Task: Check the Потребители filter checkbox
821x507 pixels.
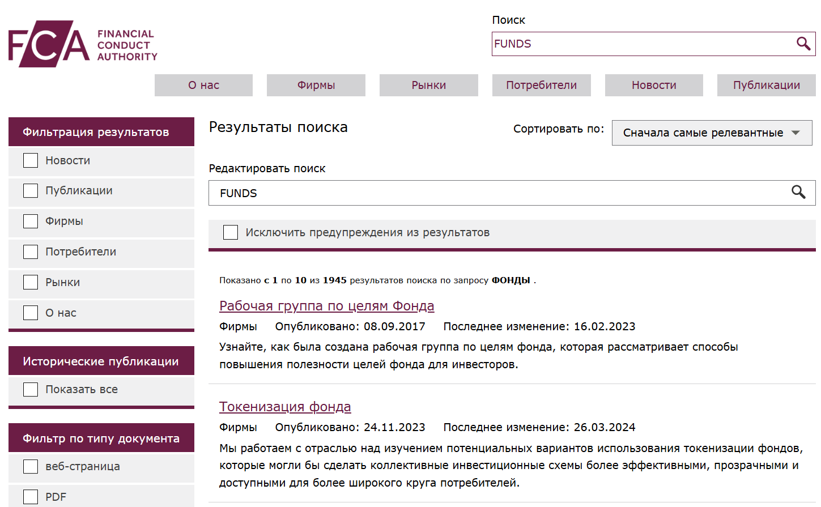Action: [x=30, y=252]
